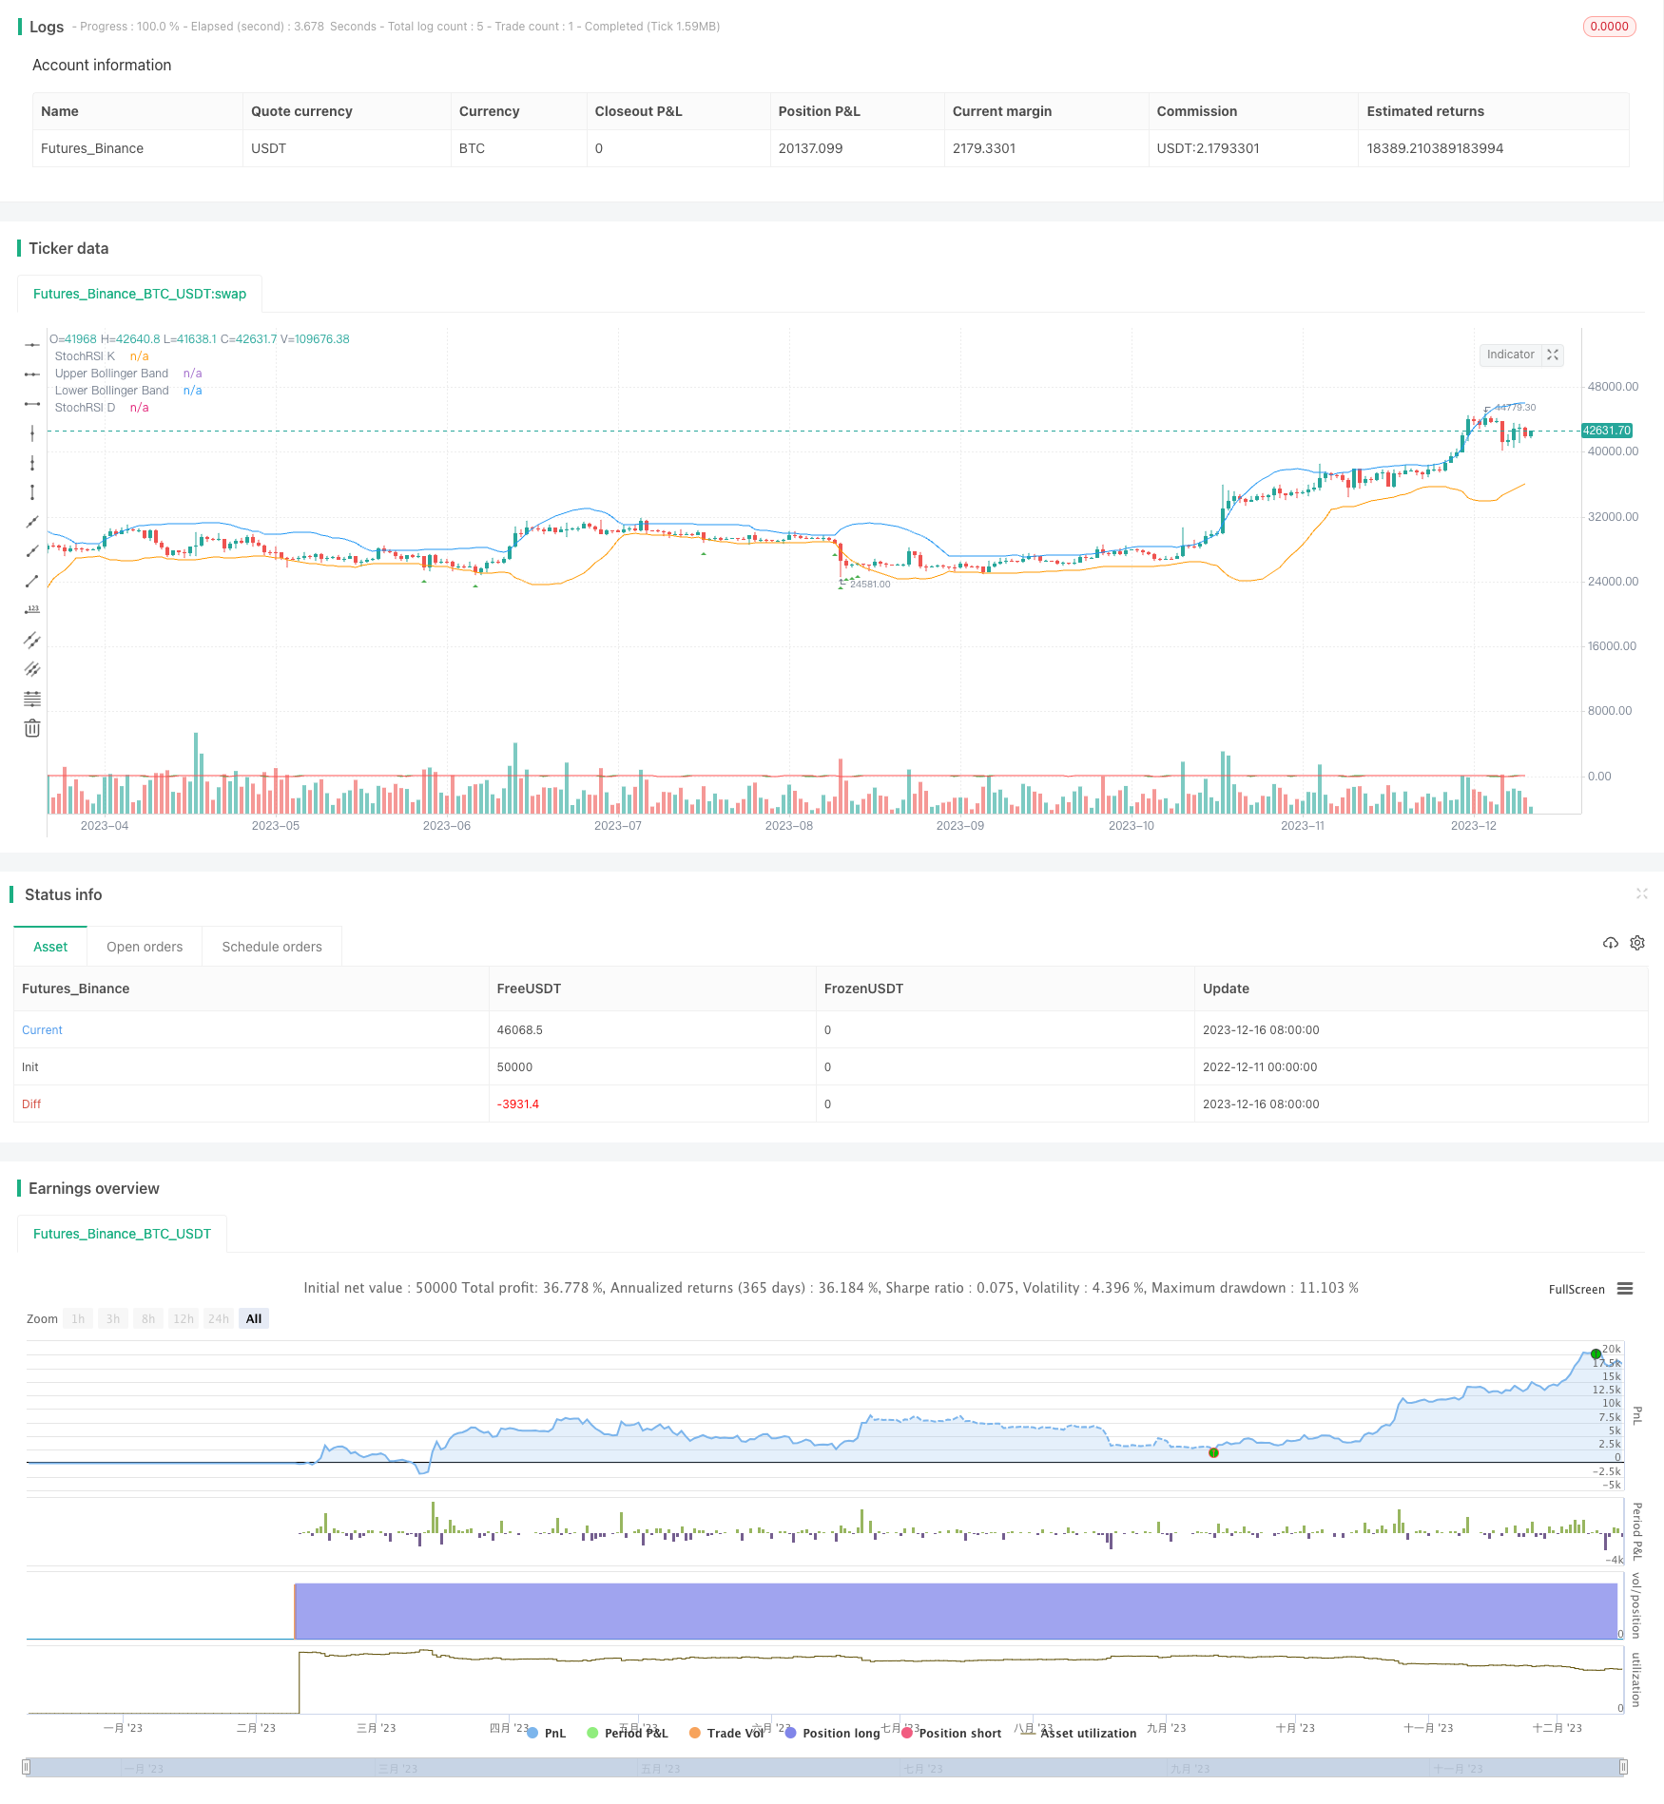Select the Futures_Binance_BTC_USDT:swap tab
The width and height of the screenshot is (1664, 1804).
(139, 294)
